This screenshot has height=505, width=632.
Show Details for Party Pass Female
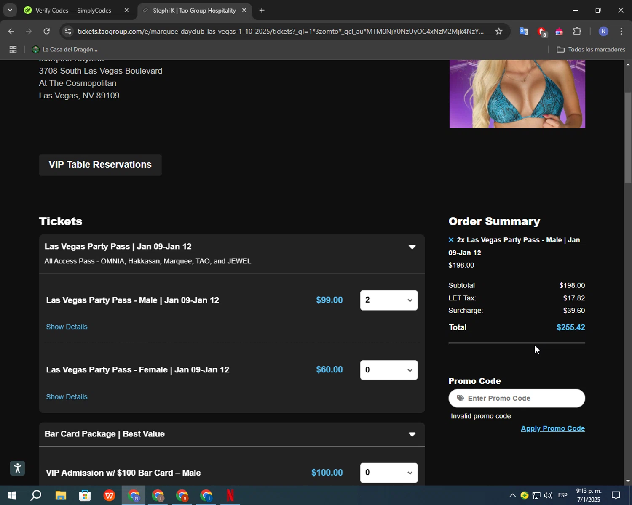pos(67,396)
